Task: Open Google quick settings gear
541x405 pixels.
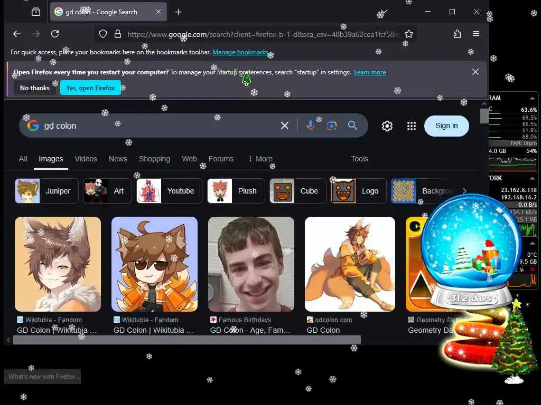Action: (387, 126)
